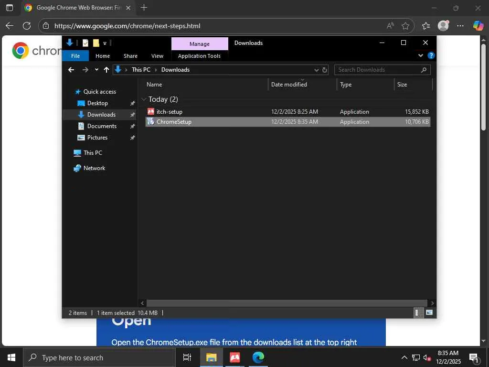Screen dimensions: 489x367
Task: Select Network in the navigation pane
Action: point(94,168)
